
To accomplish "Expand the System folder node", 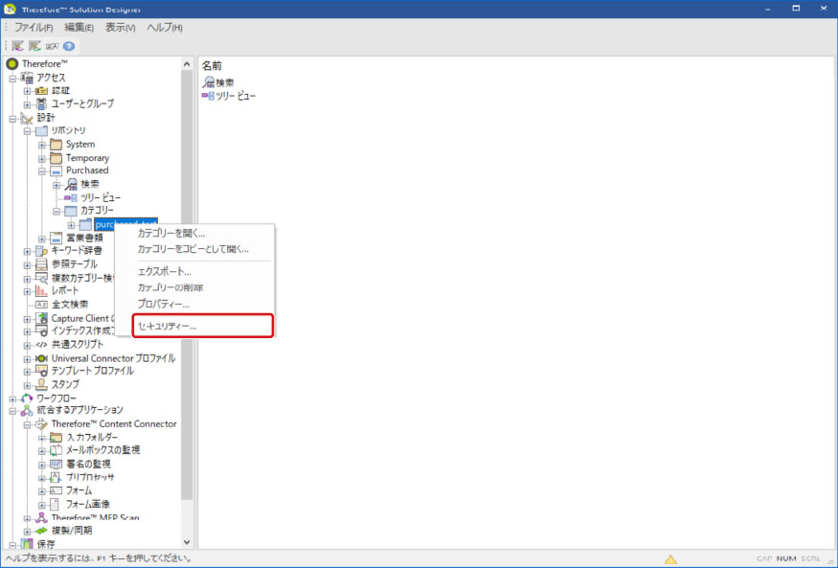I will [x=42, y=145].
